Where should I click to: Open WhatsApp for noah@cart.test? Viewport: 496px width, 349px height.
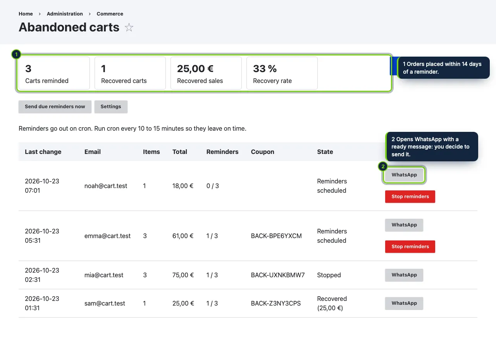[404, 175]
